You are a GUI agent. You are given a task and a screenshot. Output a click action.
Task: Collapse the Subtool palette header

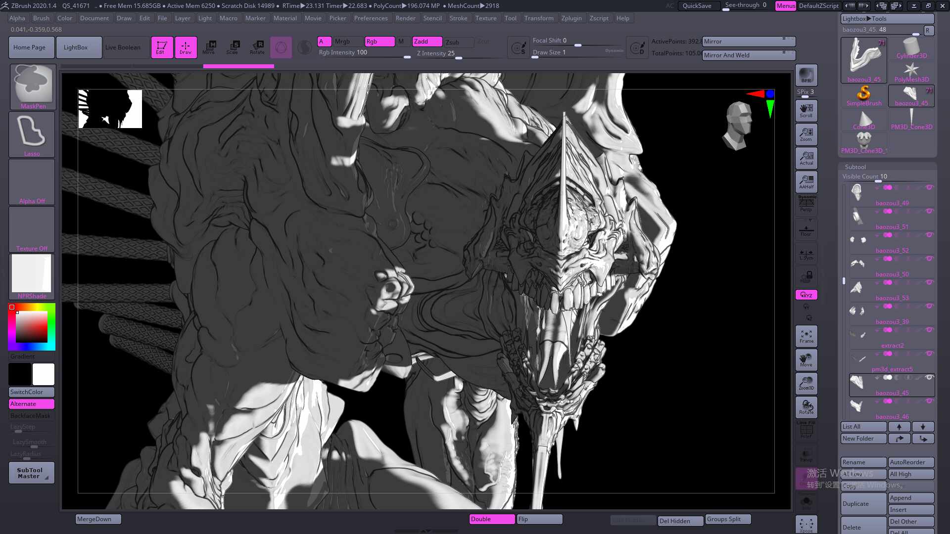pyautogui.click(x=855, y=167)
